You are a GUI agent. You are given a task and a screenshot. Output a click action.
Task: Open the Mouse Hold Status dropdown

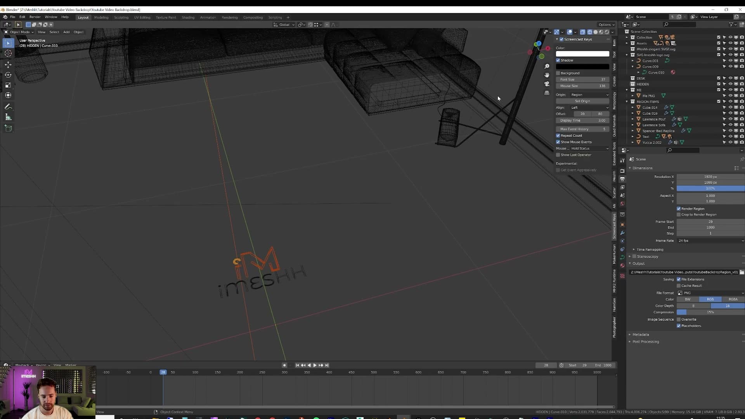[x=589, y=148]
